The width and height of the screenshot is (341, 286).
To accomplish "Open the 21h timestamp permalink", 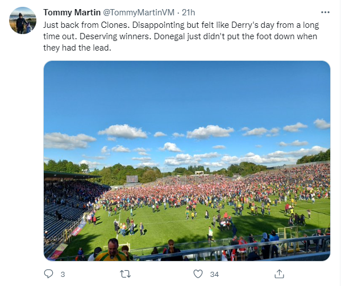I will [x=189, y=13].
